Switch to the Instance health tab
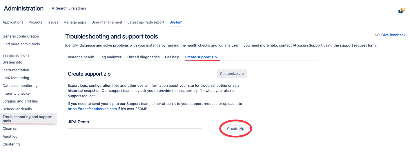 point(81,57)
